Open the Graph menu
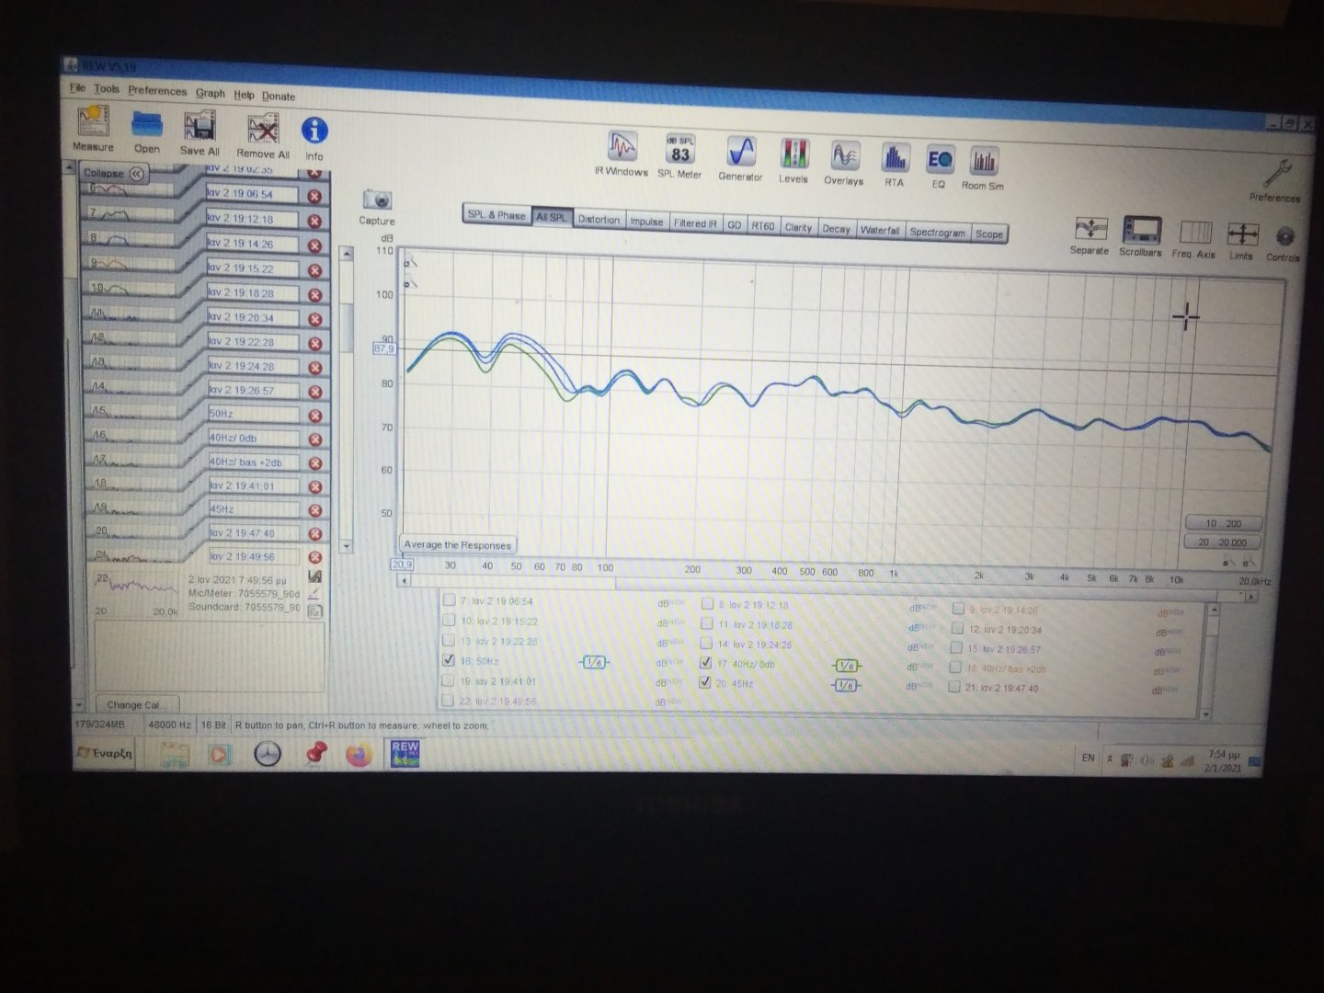 tap(210, 93)
